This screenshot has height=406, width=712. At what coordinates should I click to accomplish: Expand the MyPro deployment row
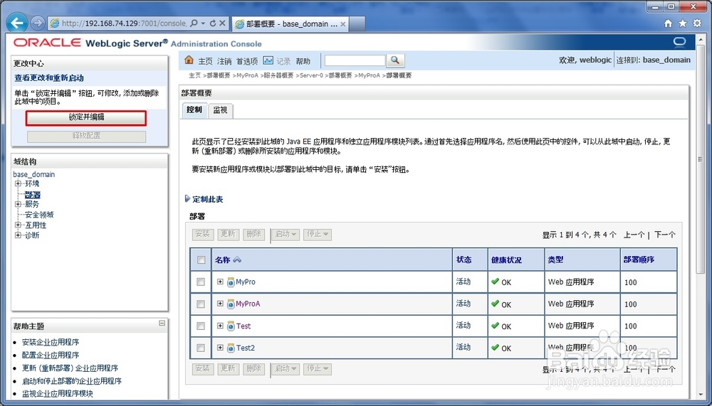[220, 282]
